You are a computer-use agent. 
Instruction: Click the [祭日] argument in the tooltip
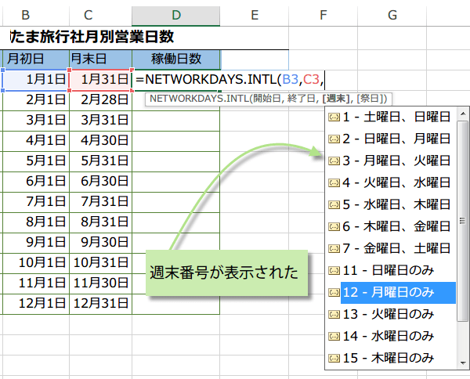tap(370, 99)
